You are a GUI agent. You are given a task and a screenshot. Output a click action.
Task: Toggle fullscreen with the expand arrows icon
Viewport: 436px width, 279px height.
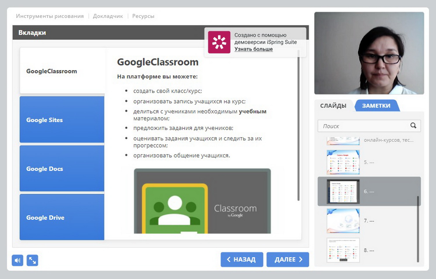(32, 260)
